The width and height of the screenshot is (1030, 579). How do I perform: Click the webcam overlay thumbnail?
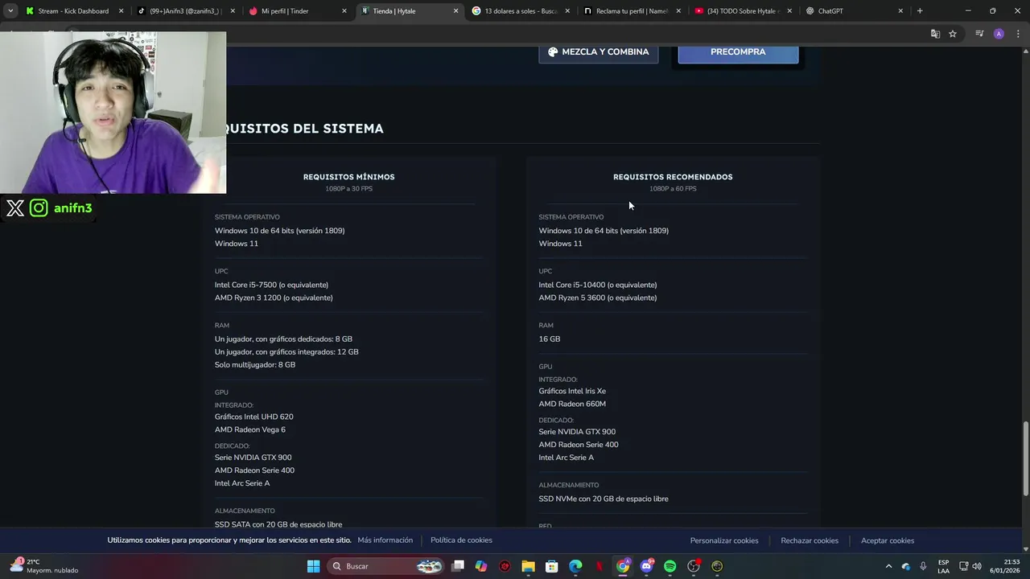point(113,113)
